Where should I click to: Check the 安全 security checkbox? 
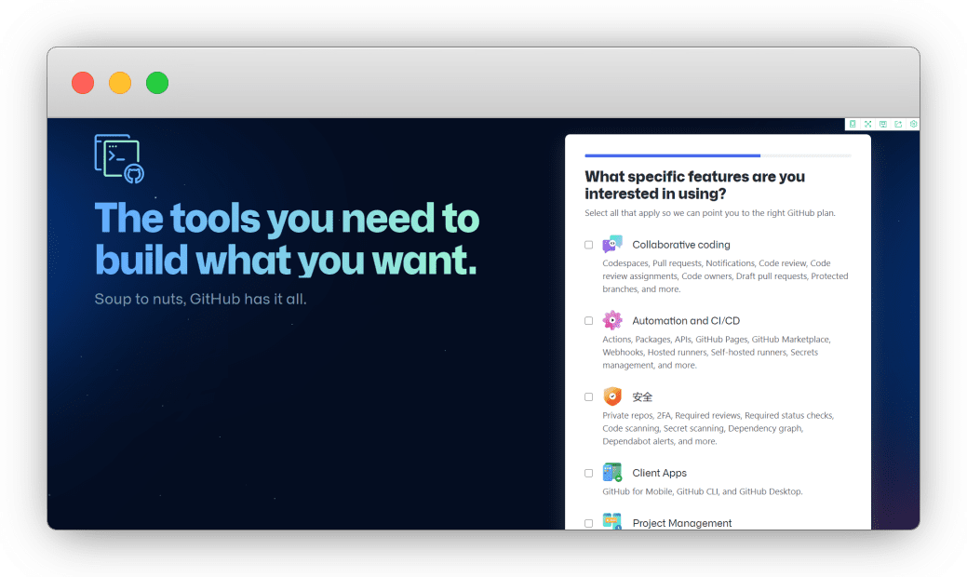click(588, 397)
